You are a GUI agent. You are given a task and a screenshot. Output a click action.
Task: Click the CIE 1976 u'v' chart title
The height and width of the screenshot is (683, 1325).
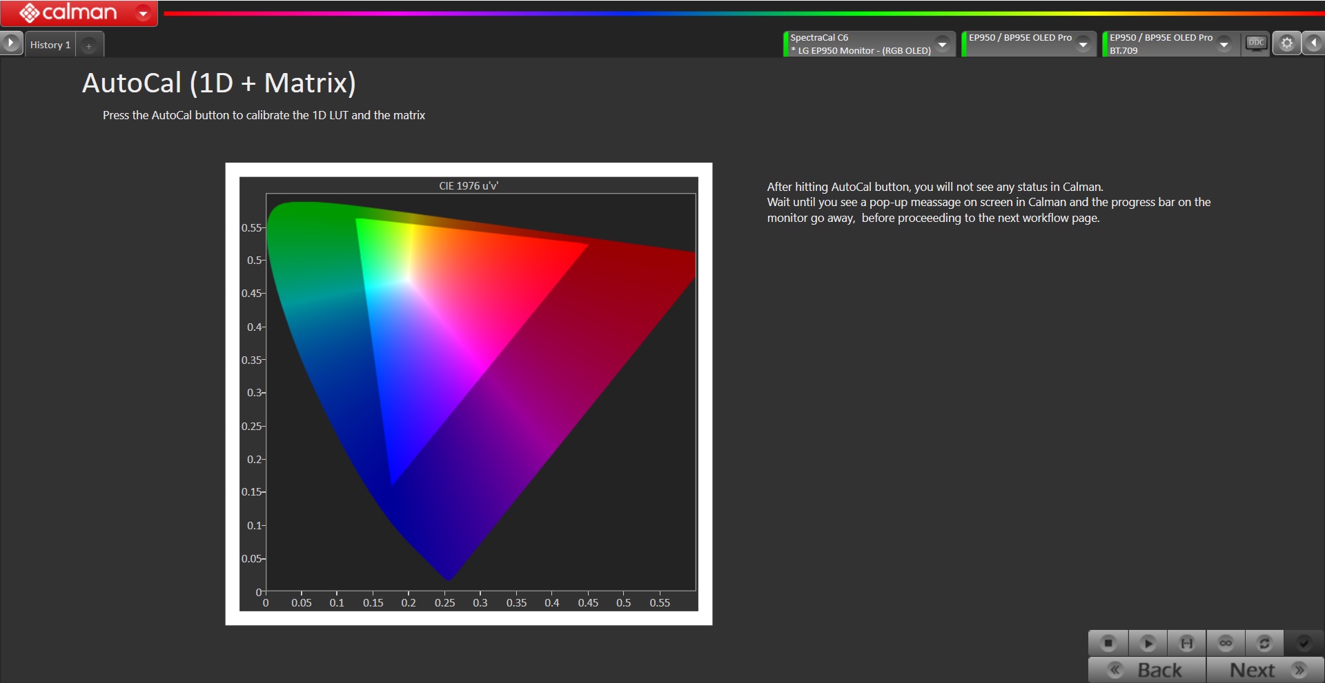tap(469, 186)
